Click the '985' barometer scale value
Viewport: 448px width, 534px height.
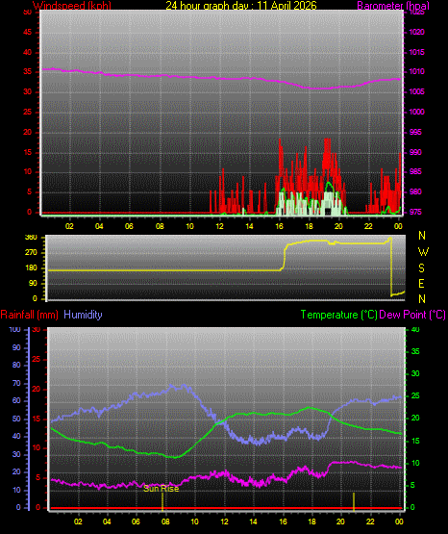pos(415,171)
